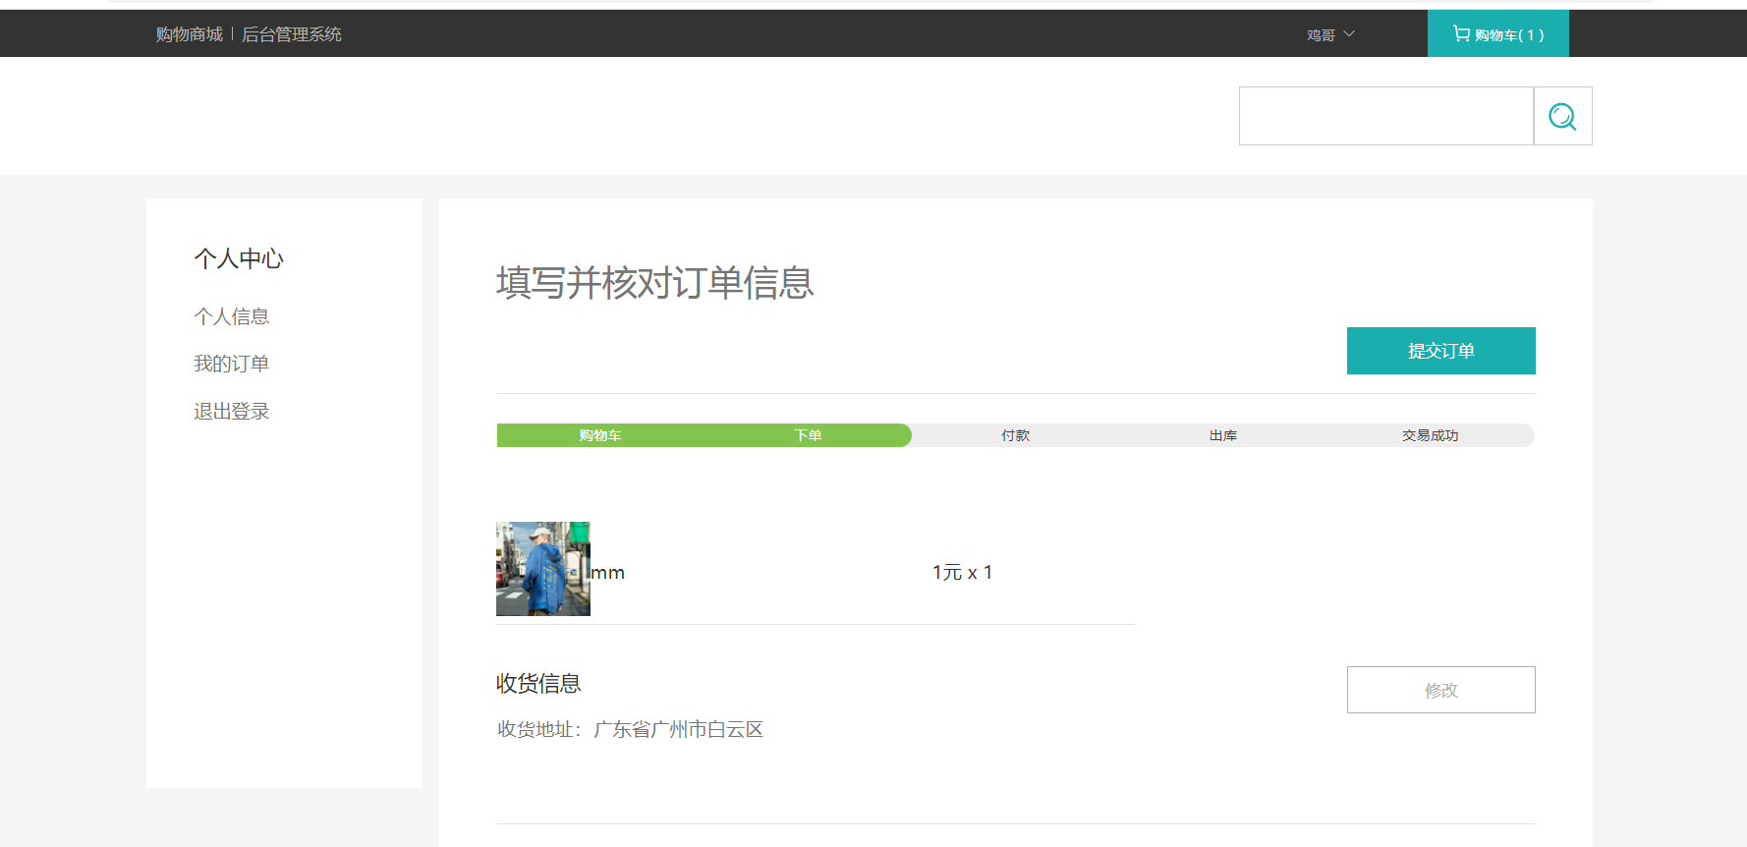Open 后台管理系统 link in header
This screenshot has height=847, width=1747.
click(291, 34)
